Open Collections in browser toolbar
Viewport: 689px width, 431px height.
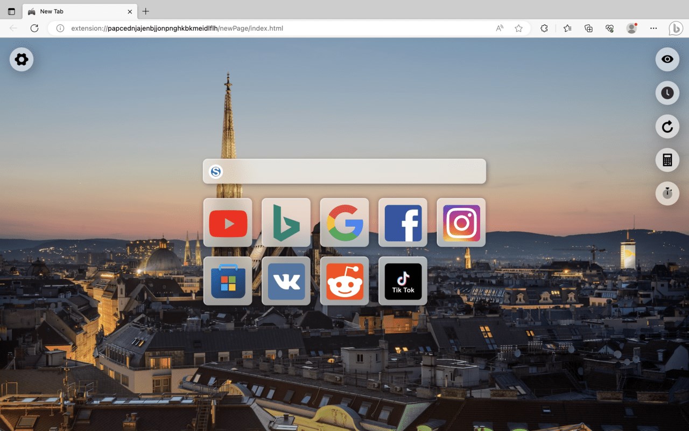588,28
